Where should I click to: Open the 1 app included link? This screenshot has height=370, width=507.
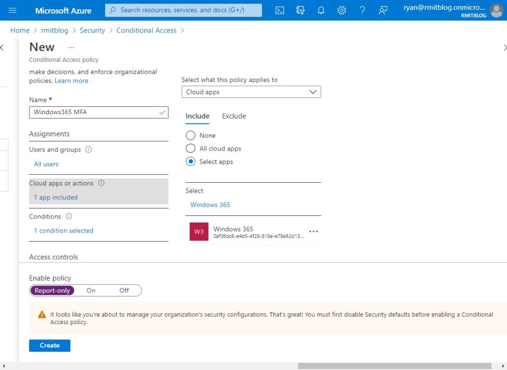pyautogui.click(x=55, y=197)
